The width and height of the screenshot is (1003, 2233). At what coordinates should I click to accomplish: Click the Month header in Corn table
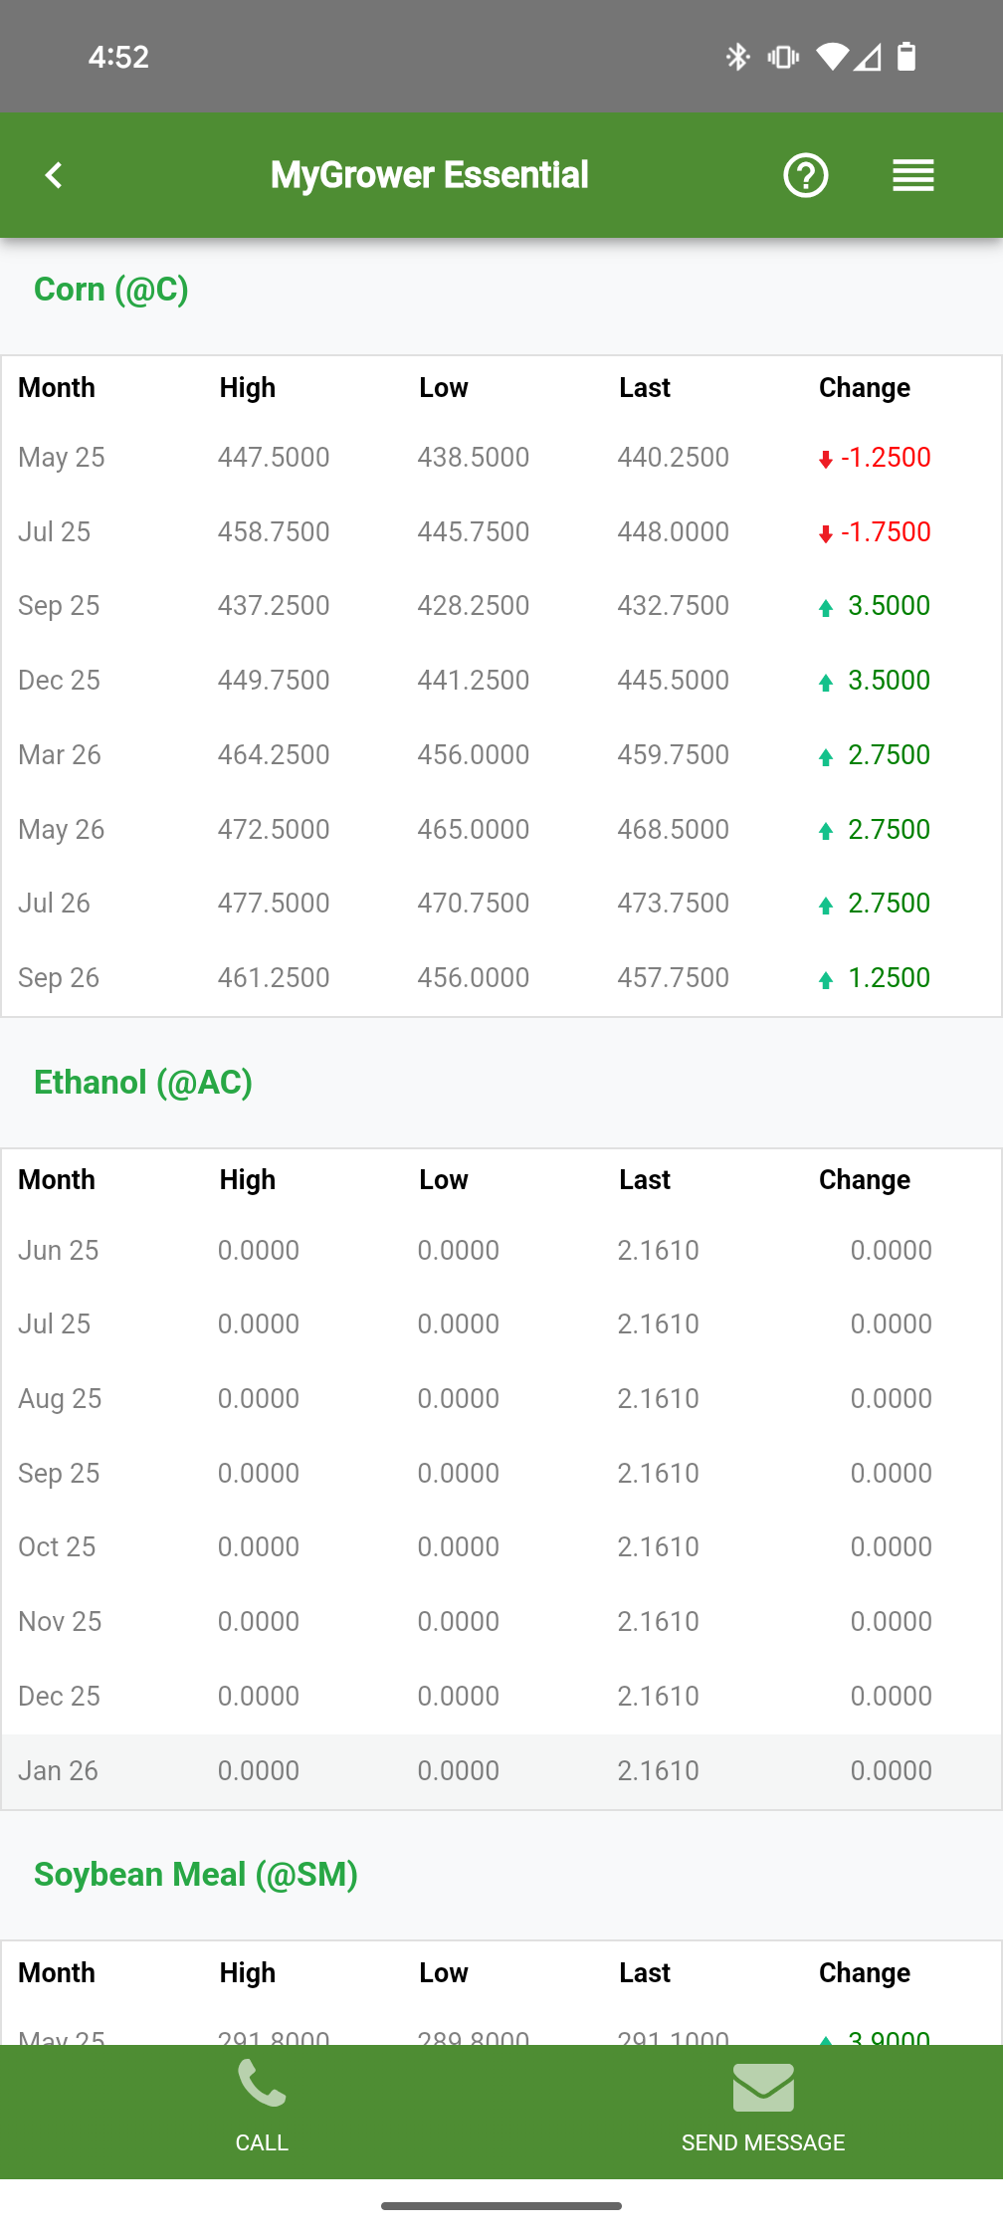pyautogui.click(x=57, y=387)
